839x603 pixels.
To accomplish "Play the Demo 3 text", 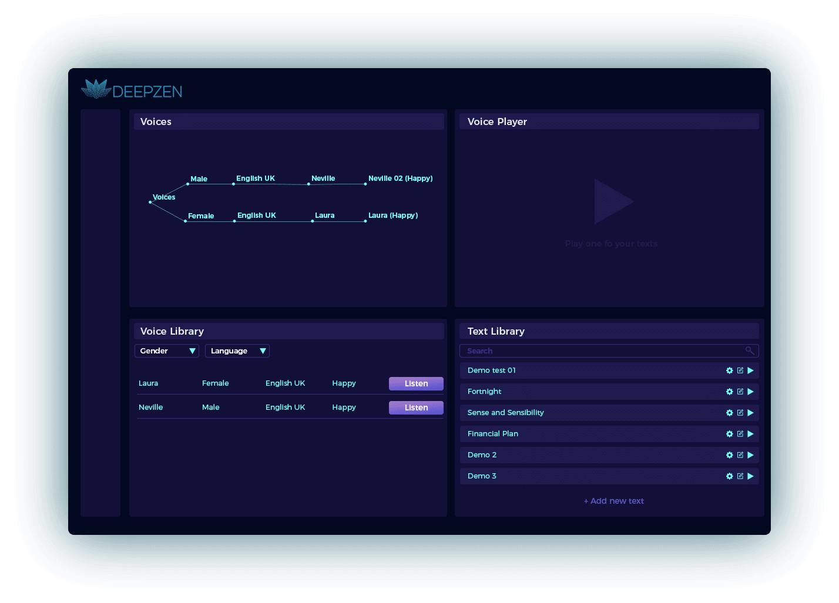I will click(750, 476).
